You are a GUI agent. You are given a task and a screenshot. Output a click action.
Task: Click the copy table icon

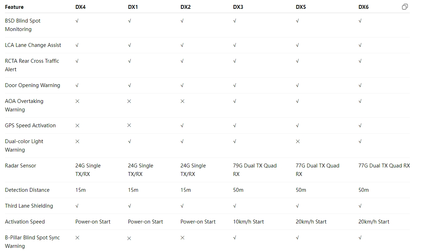click(405, 7)
